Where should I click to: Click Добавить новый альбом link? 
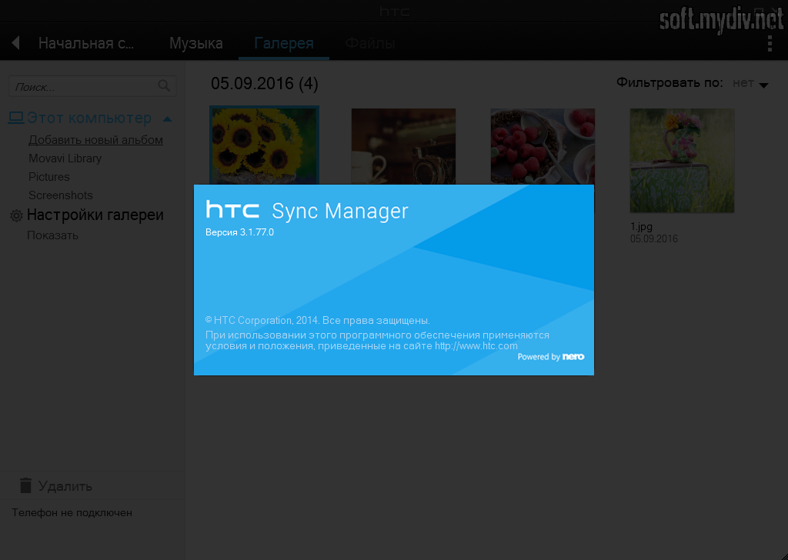(95, 140)
